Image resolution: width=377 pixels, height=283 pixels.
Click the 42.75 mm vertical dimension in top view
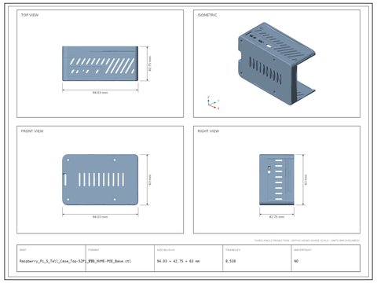pos(150,64)
